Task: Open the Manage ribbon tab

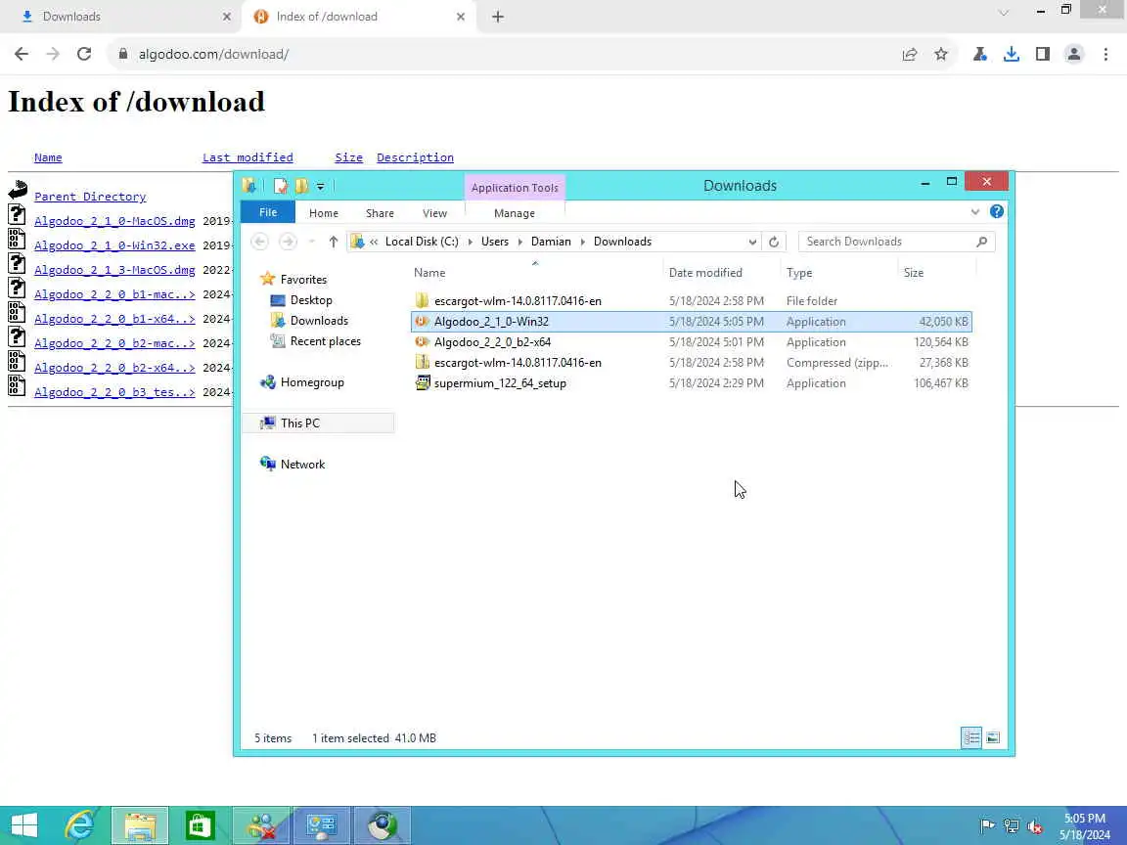Action: pyautogui.click(x=515, y=213)
